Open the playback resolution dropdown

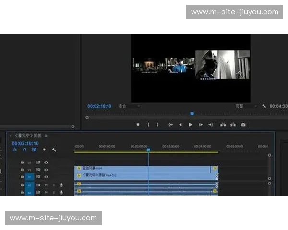tap(245, 106)
